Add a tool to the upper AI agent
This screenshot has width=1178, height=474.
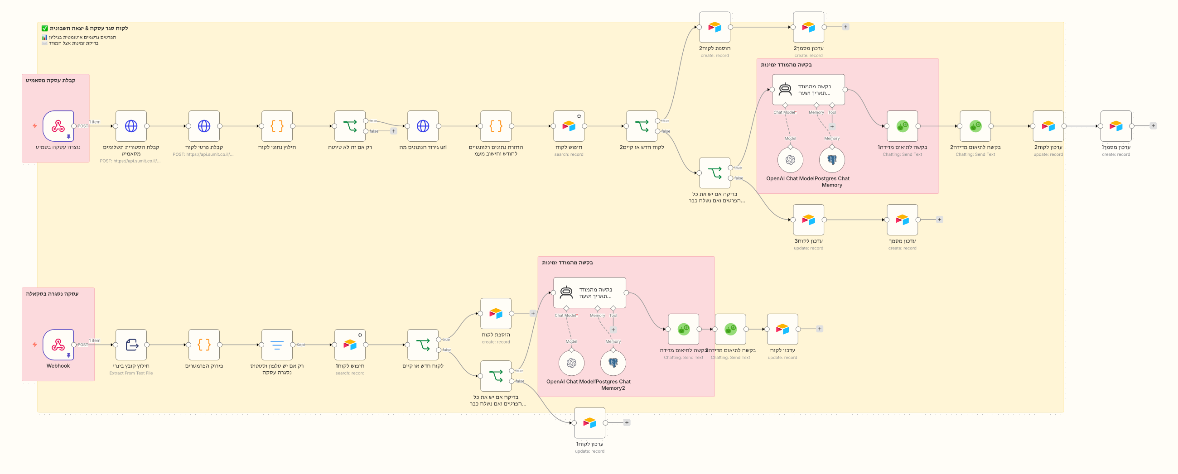pyautogui.click(x=832, y=127)
